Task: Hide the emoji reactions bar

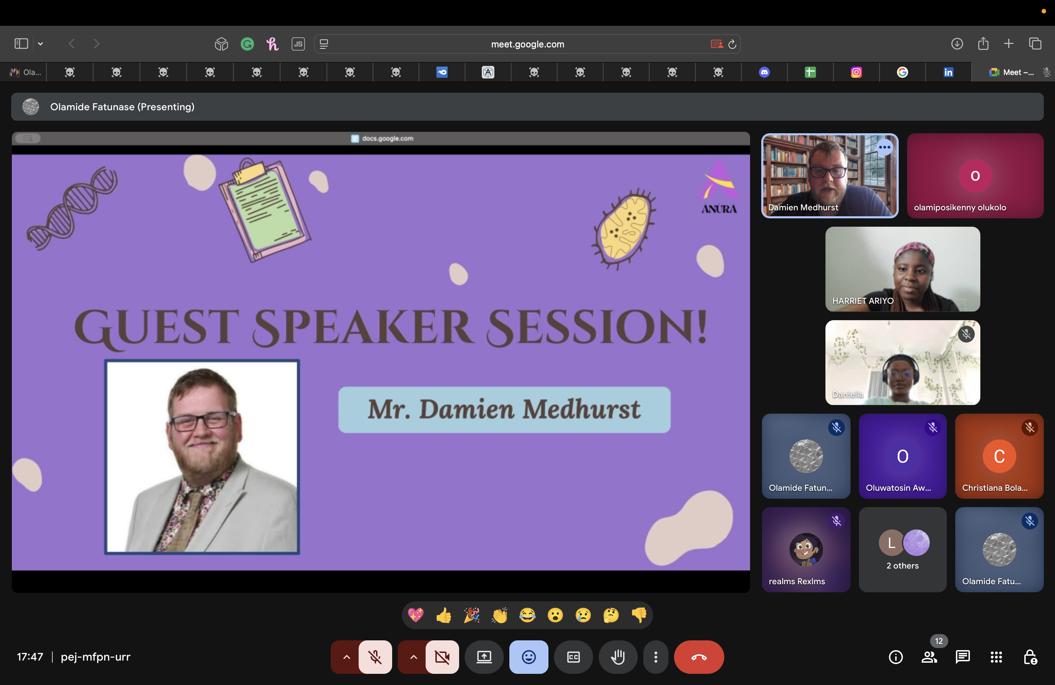Action: [x=529, y=657]
